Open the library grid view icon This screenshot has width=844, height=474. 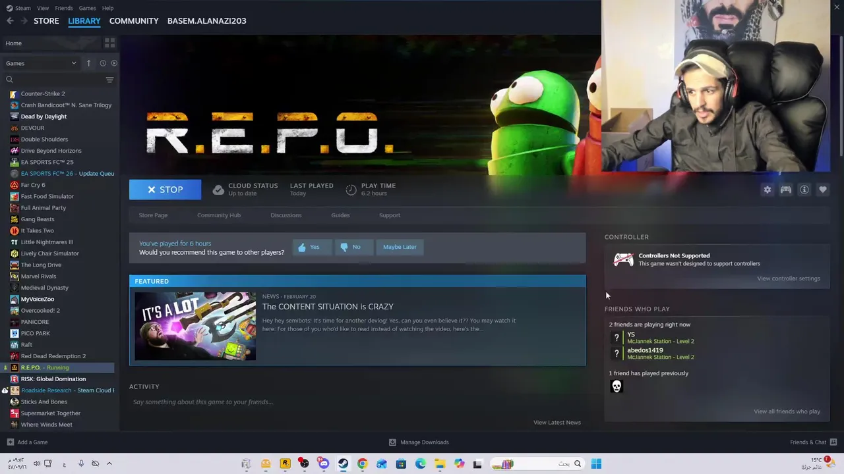[109, 43]
